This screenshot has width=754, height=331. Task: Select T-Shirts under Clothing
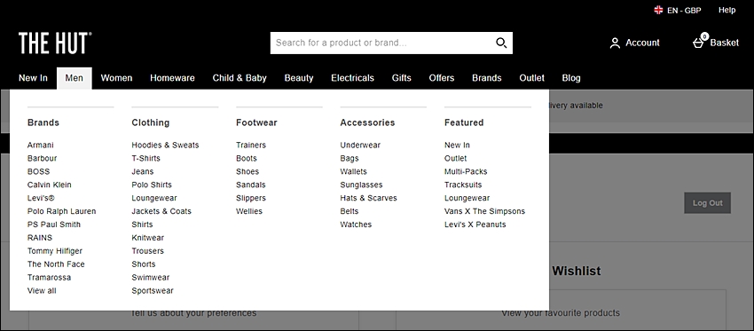pos(145,158)
